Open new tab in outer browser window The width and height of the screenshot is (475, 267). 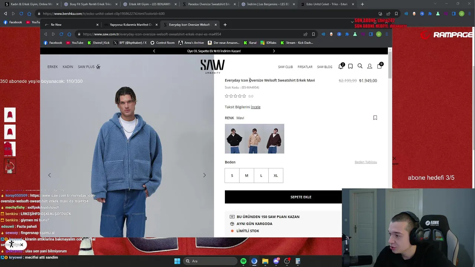coord(362,4)
